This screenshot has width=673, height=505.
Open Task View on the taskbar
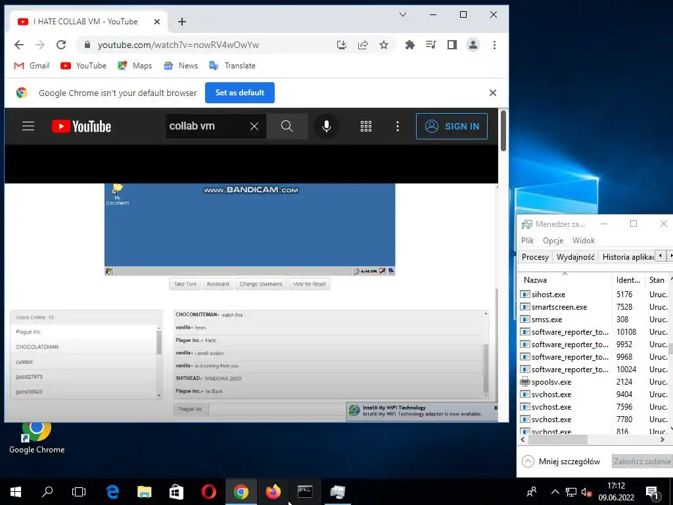tap(79, 492)
